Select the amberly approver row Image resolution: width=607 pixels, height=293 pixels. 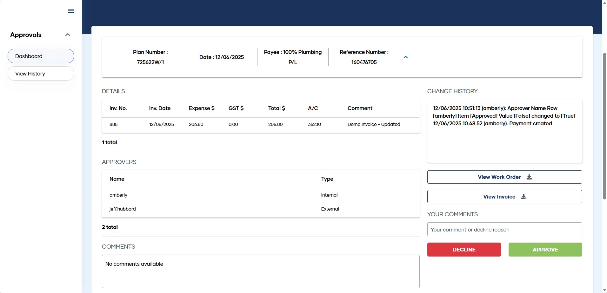[x=261, y=195]
